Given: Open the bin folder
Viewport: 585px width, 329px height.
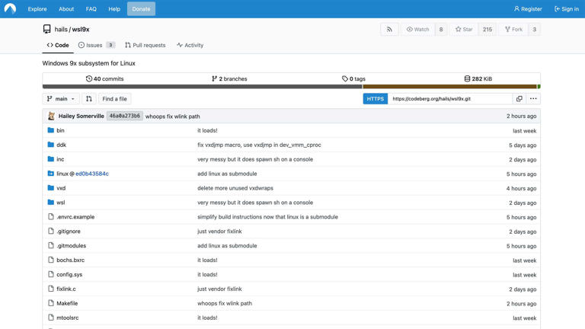Looking at the screenshot, I should point(60,130).
